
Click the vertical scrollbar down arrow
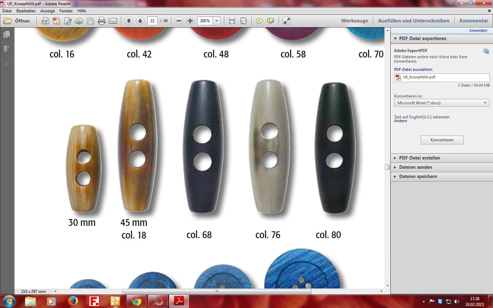(x=387, y=285)
